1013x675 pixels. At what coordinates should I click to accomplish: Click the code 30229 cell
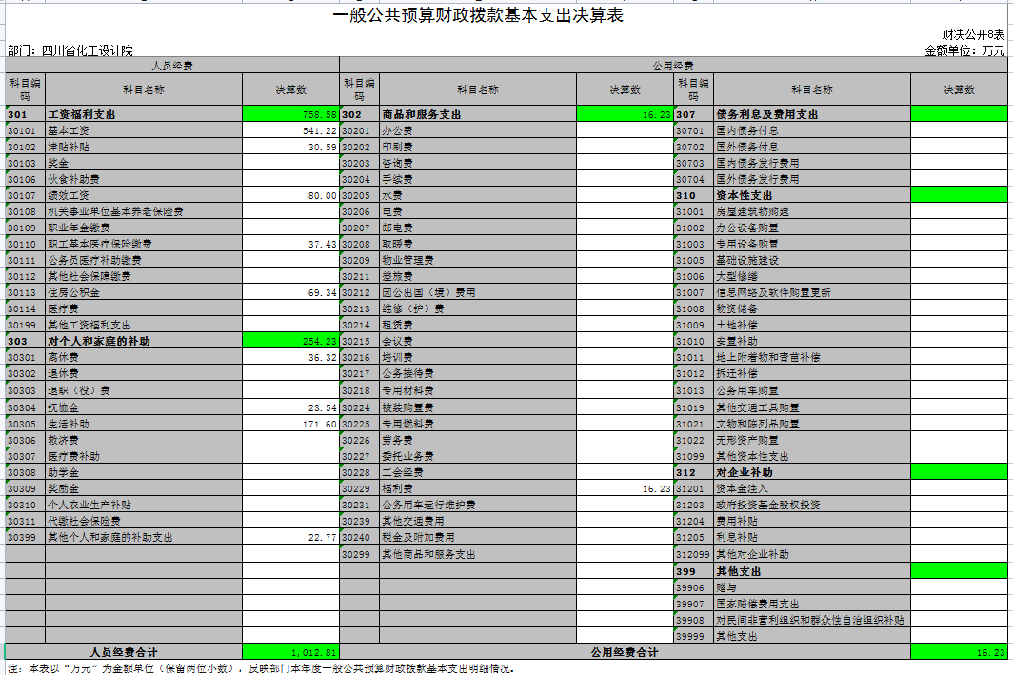pos(359,488)
